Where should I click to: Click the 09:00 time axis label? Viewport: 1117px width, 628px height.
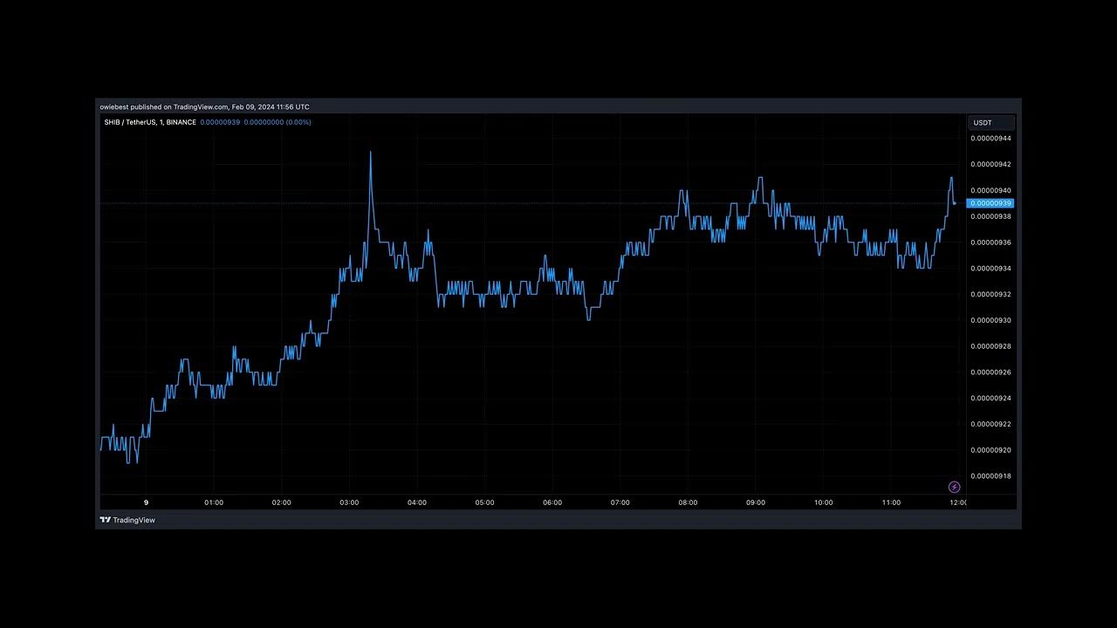pos(756,502)
